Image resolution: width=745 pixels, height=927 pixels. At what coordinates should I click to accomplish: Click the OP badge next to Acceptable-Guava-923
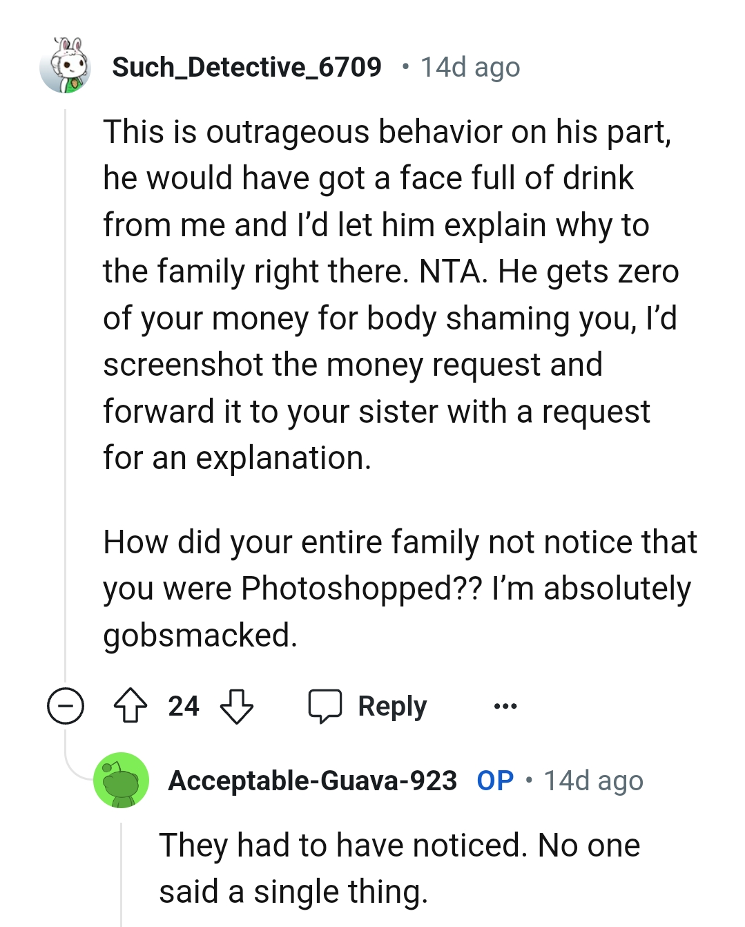pos(494,780)
